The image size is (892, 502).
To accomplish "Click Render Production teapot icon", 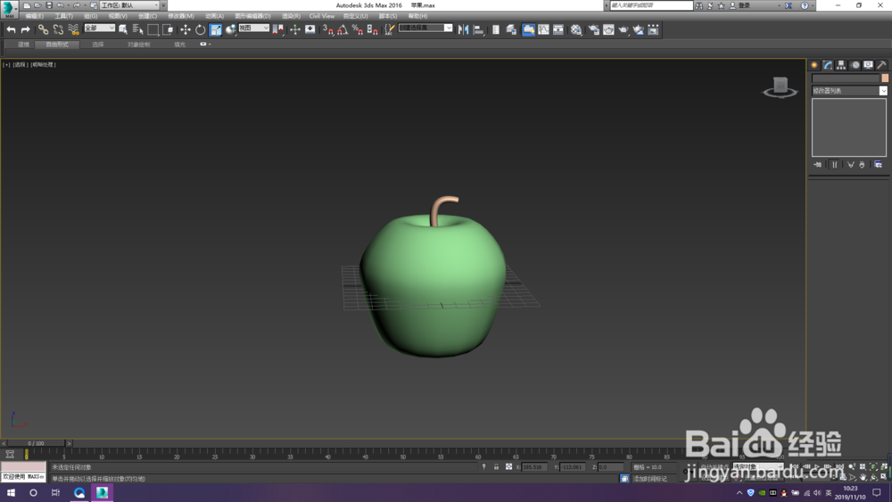I will (624, 29).
